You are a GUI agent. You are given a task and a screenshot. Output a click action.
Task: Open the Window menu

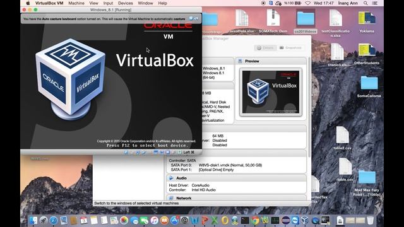pyautogui.click(x=145, y=3)
